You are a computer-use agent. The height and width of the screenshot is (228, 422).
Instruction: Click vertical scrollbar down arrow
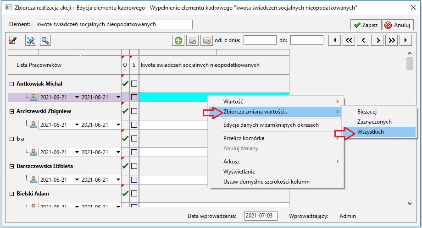(410, 204)
